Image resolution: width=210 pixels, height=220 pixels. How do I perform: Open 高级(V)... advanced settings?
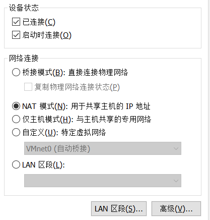coord(176,209)
